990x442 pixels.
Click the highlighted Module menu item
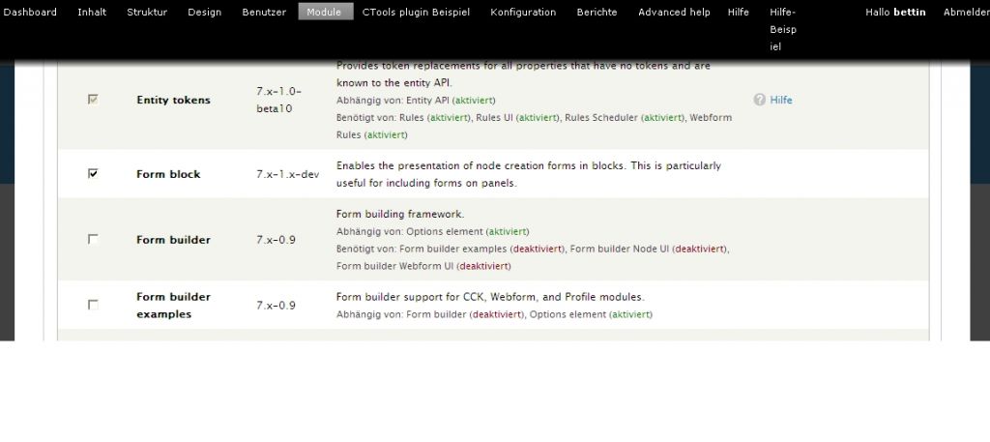[325, 13]
